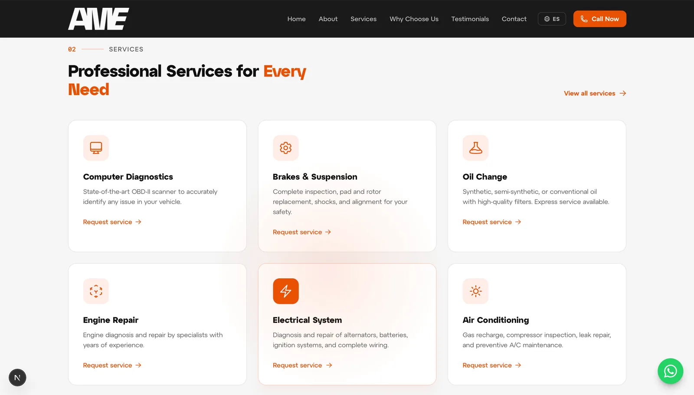Click the Electrical System lightning bolt icon
This screenshot has width=694, height=395.
(x=286, y=291)
